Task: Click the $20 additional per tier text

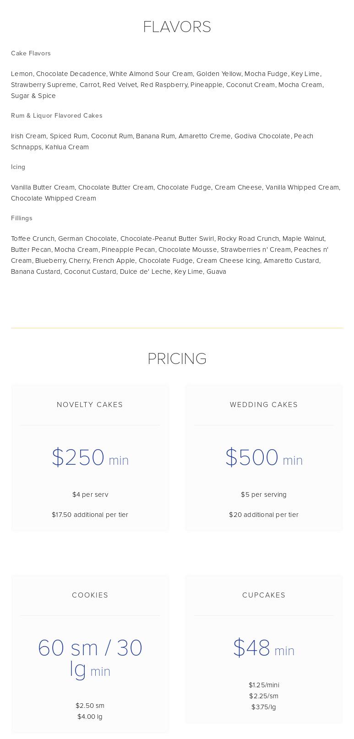Action: click(264, 515)
